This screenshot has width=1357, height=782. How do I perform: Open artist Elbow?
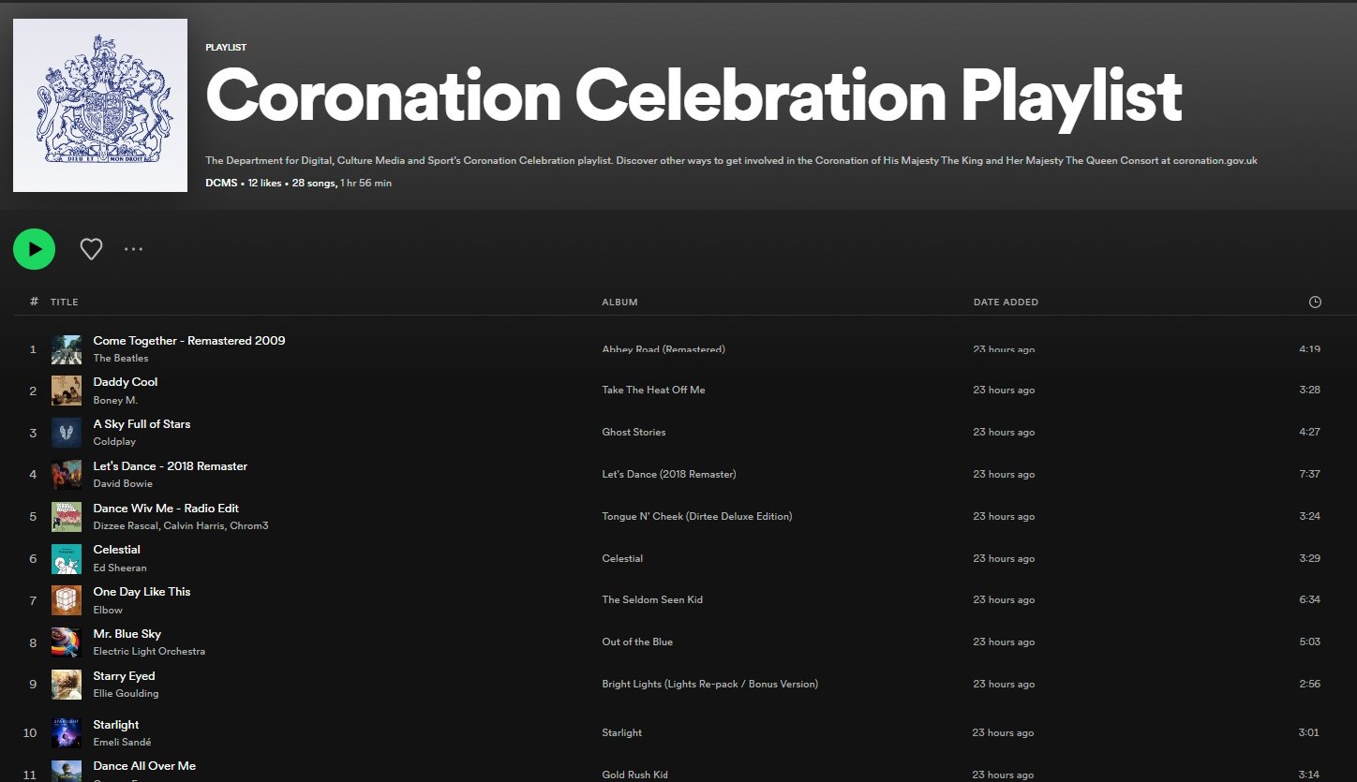click(x=108, y=610)
